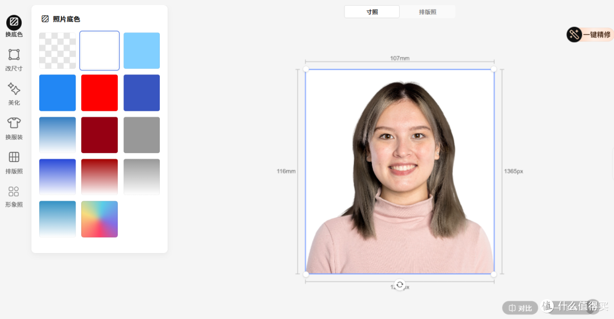Switch to the 排版照 tab at top
The width and height of the screenshot is (614, 319).
pos(427,12)
